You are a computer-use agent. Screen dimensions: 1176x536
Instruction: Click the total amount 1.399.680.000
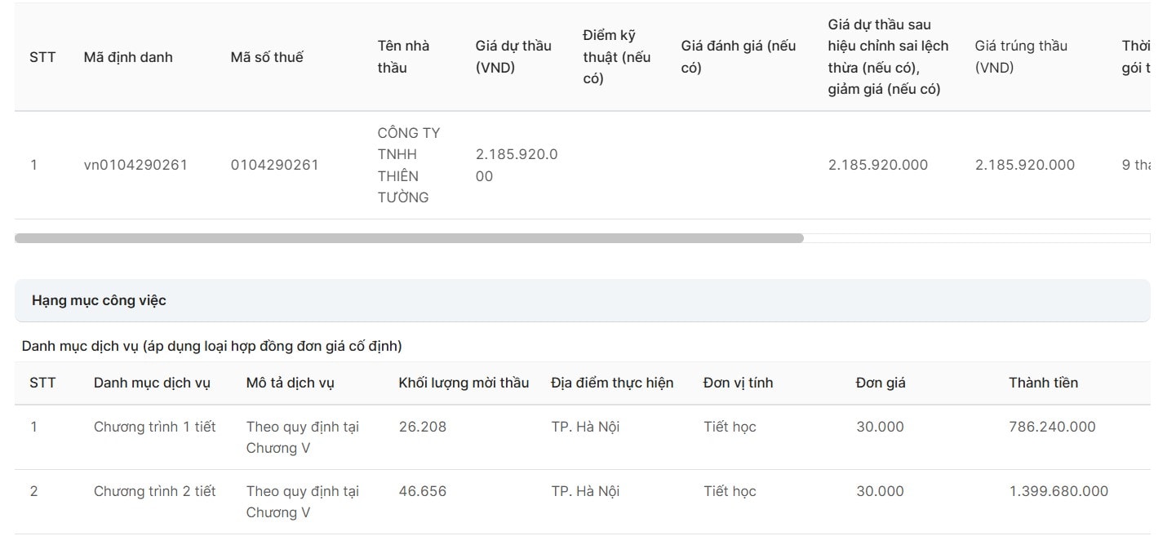[x=1058, y=491]
